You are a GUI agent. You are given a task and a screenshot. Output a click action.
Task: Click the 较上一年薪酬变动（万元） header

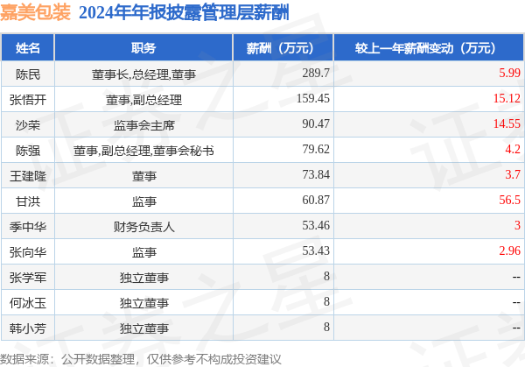(x=429, y=48)
